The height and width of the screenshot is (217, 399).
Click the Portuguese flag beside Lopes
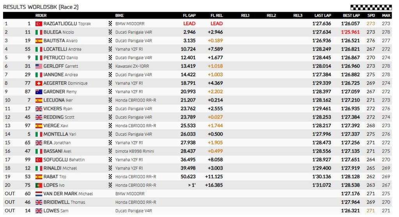pos(39,185)
